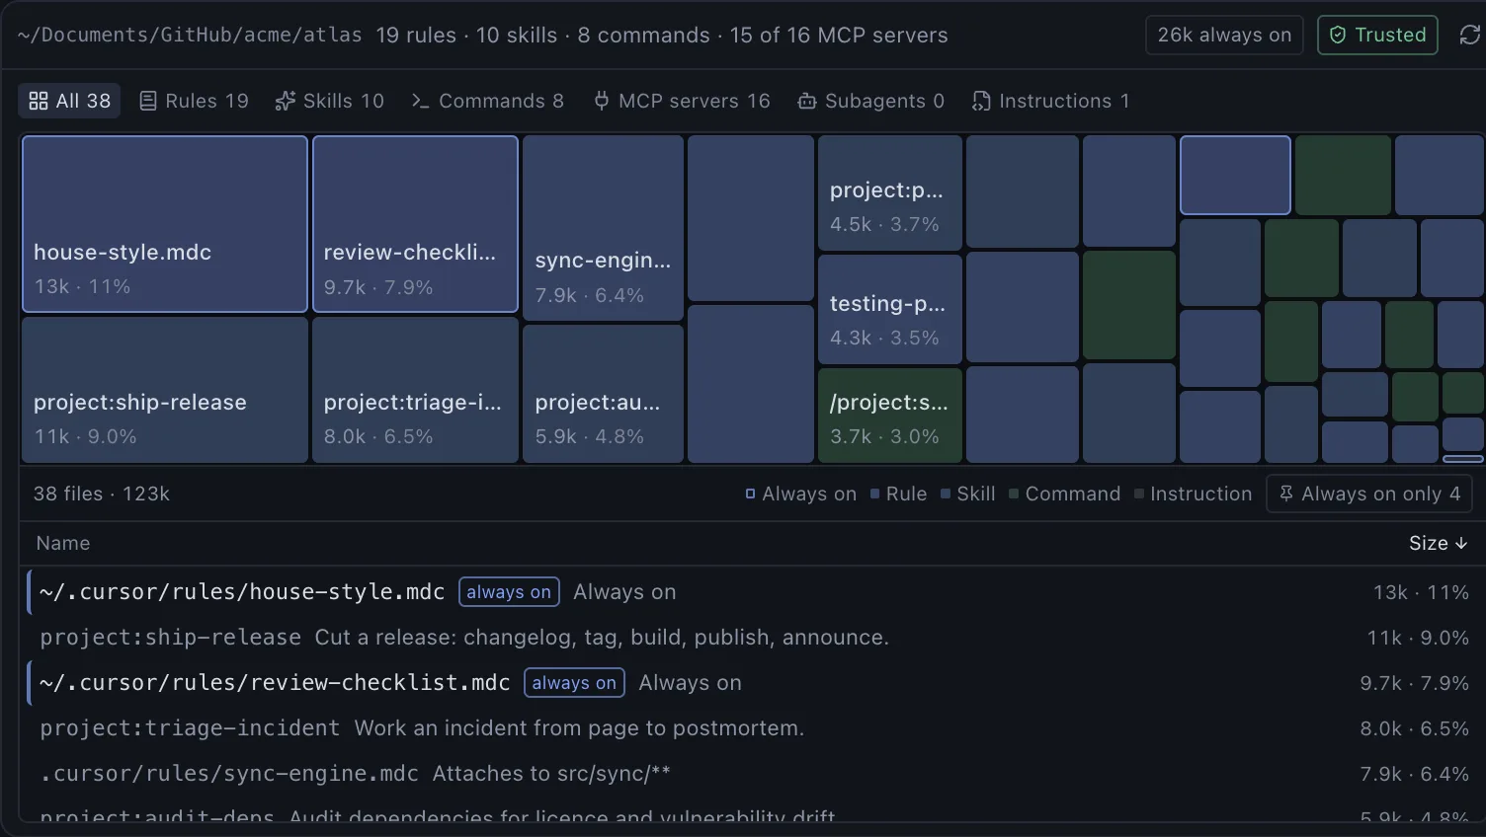Select the green /project:s... treemap tile
The width and height of the screenshot is (1486, 837).
click(x=890, y=416)
